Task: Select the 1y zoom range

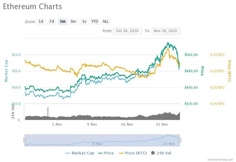Action: pyautogui.click(x=84, y=21)
